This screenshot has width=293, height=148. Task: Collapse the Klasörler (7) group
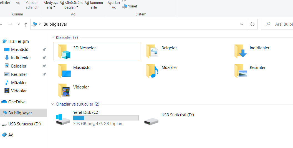pyautogui.click(x=53, y=37)
